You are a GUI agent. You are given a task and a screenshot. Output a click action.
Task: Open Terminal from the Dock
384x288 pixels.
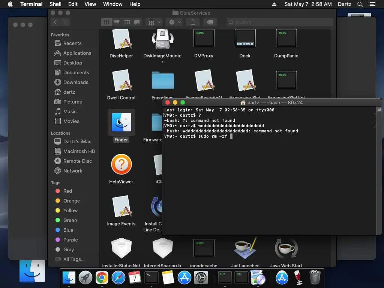click(151, 278)
